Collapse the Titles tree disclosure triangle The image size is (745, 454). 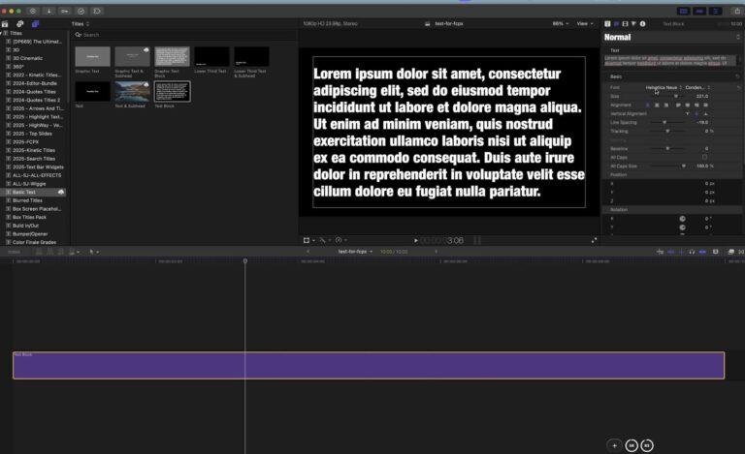[x=1, y=33]
